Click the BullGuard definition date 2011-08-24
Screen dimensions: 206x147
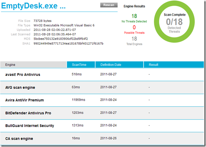(108, 125)
